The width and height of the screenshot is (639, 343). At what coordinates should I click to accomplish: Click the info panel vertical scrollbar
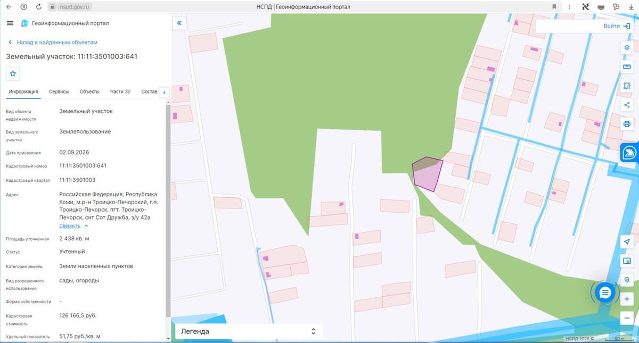point(168,210)
